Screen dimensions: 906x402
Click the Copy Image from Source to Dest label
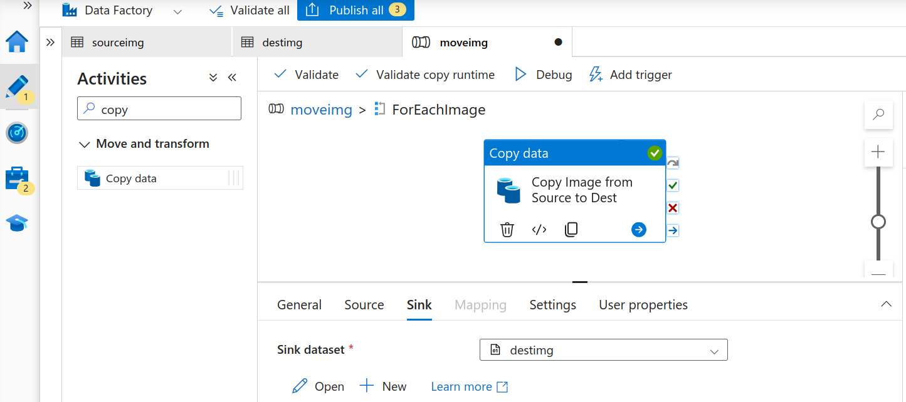(582, 190)
